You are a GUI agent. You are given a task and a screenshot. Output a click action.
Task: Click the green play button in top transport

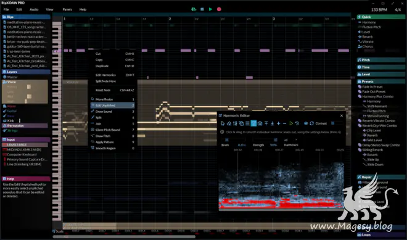(210, 9)
